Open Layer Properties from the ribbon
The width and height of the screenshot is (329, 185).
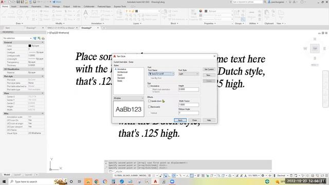(119, 14)
